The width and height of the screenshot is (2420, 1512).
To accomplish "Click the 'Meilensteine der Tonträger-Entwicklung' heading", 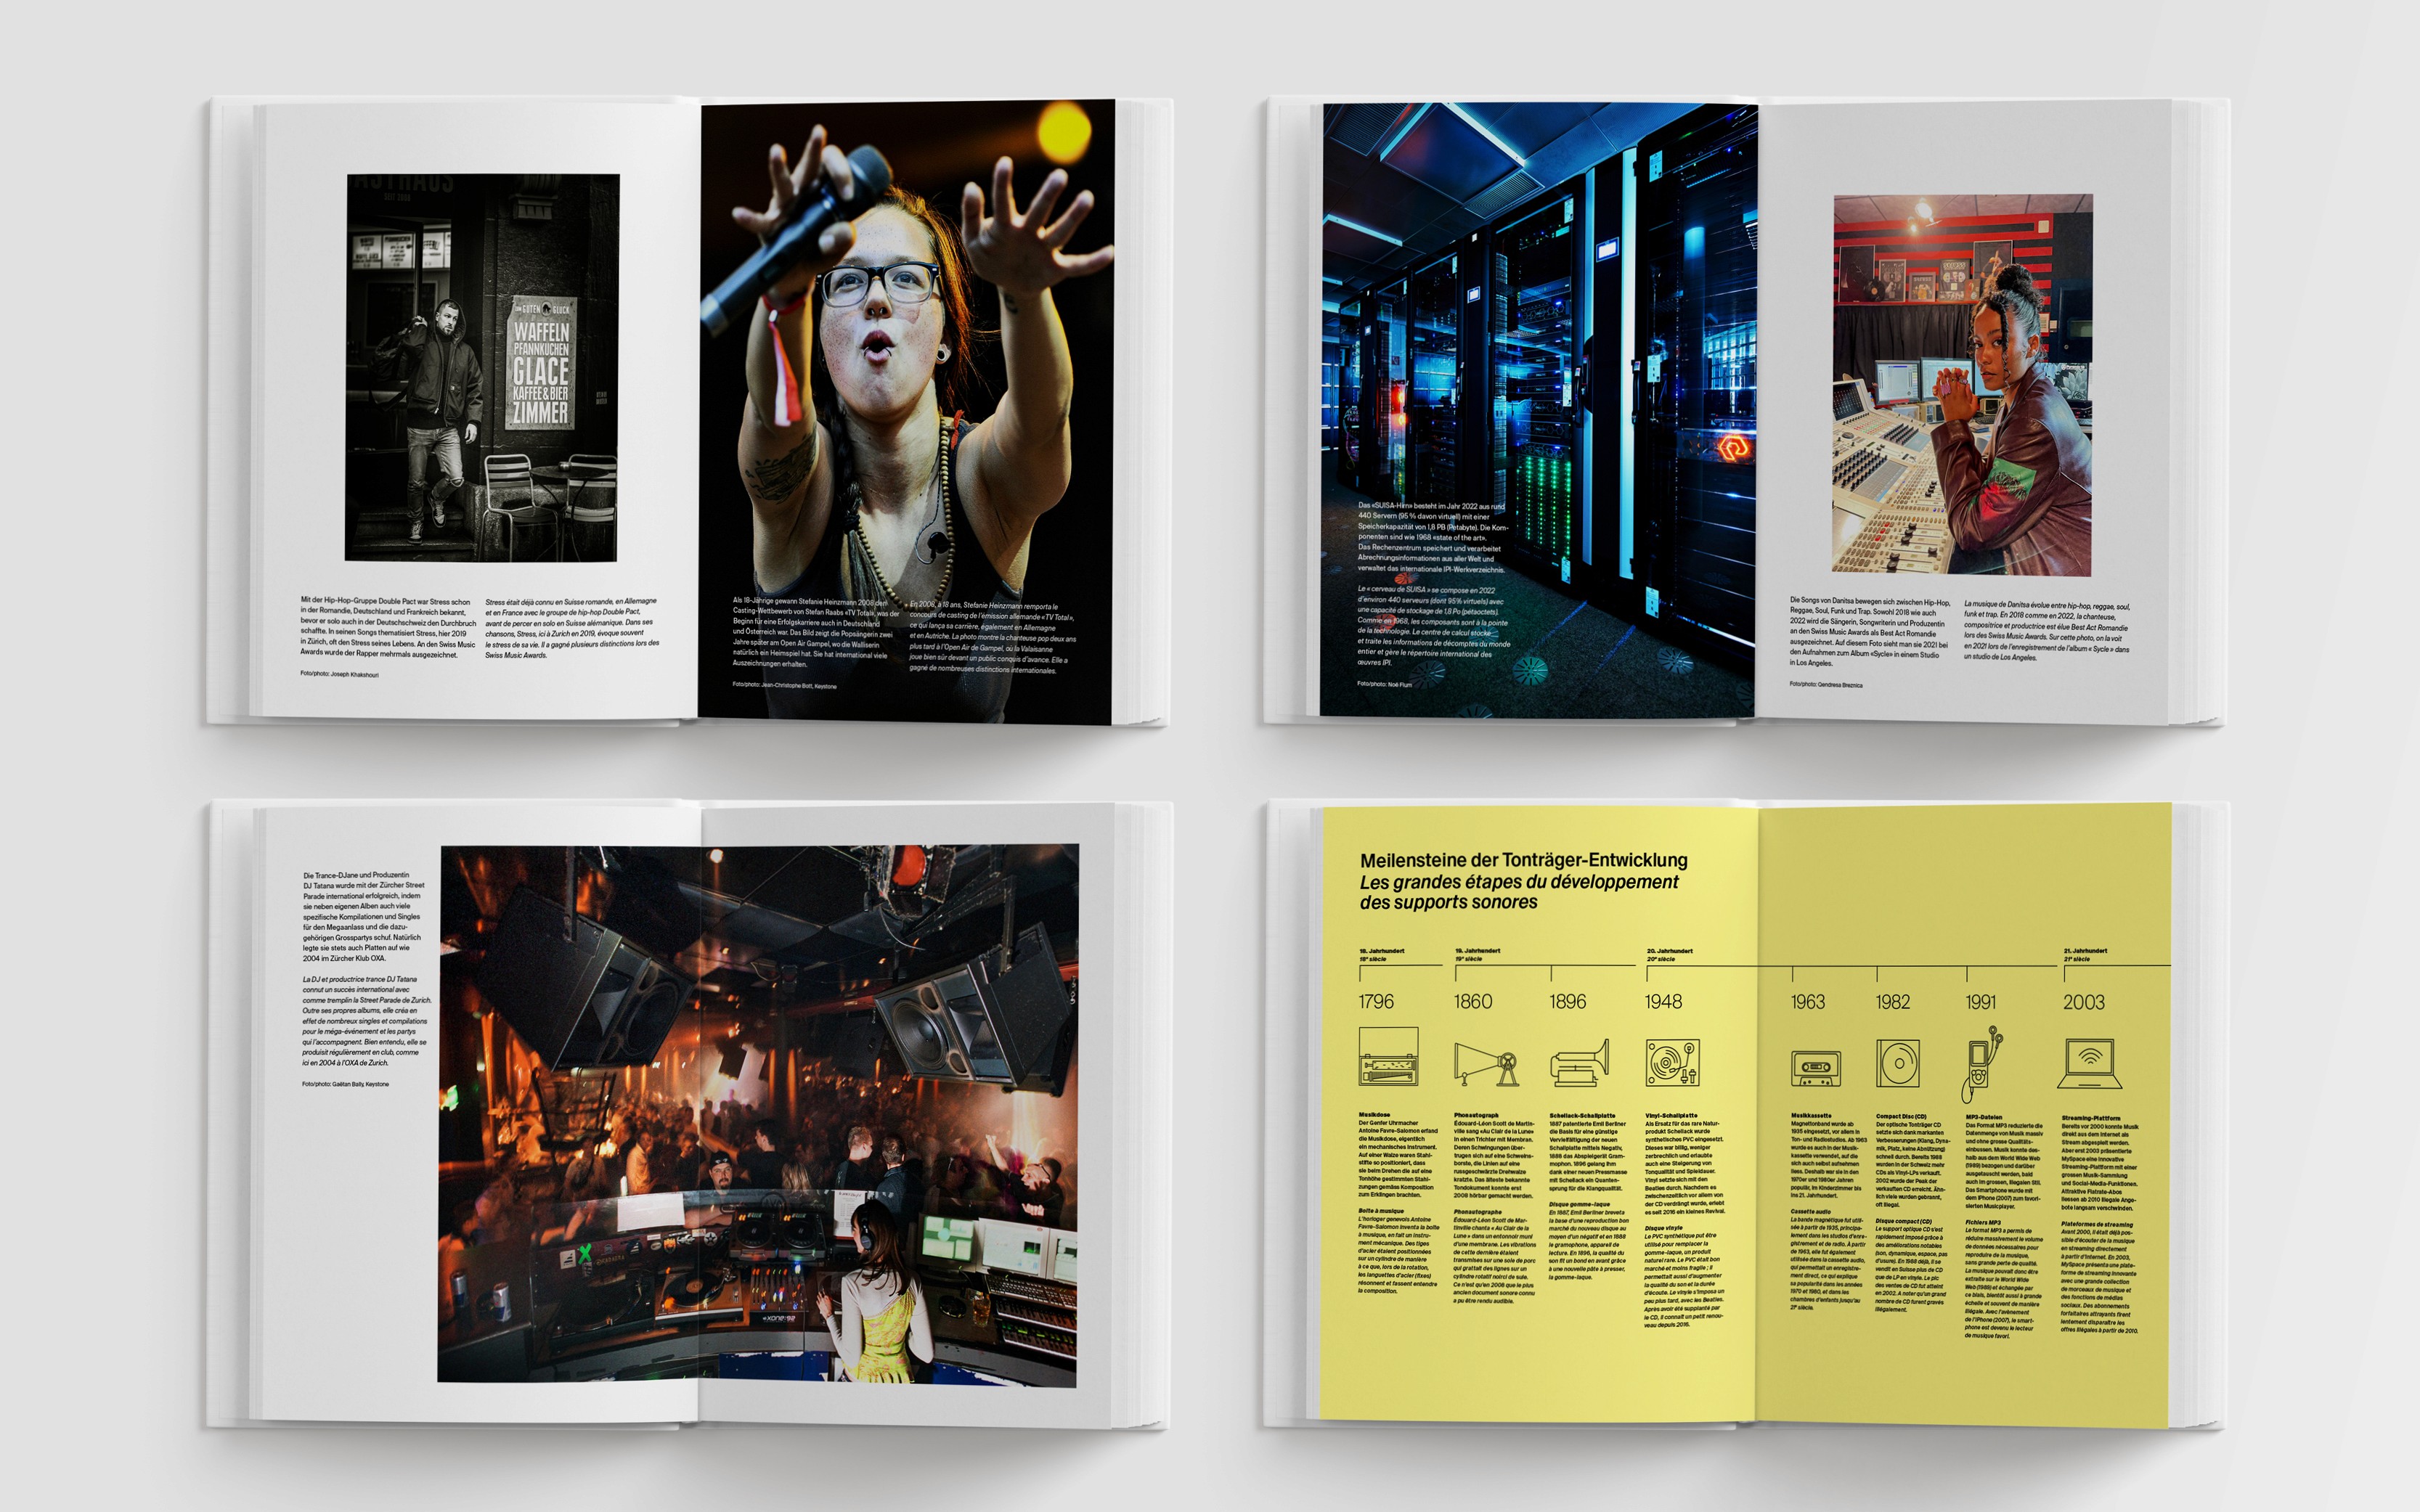I will 1523,860.
